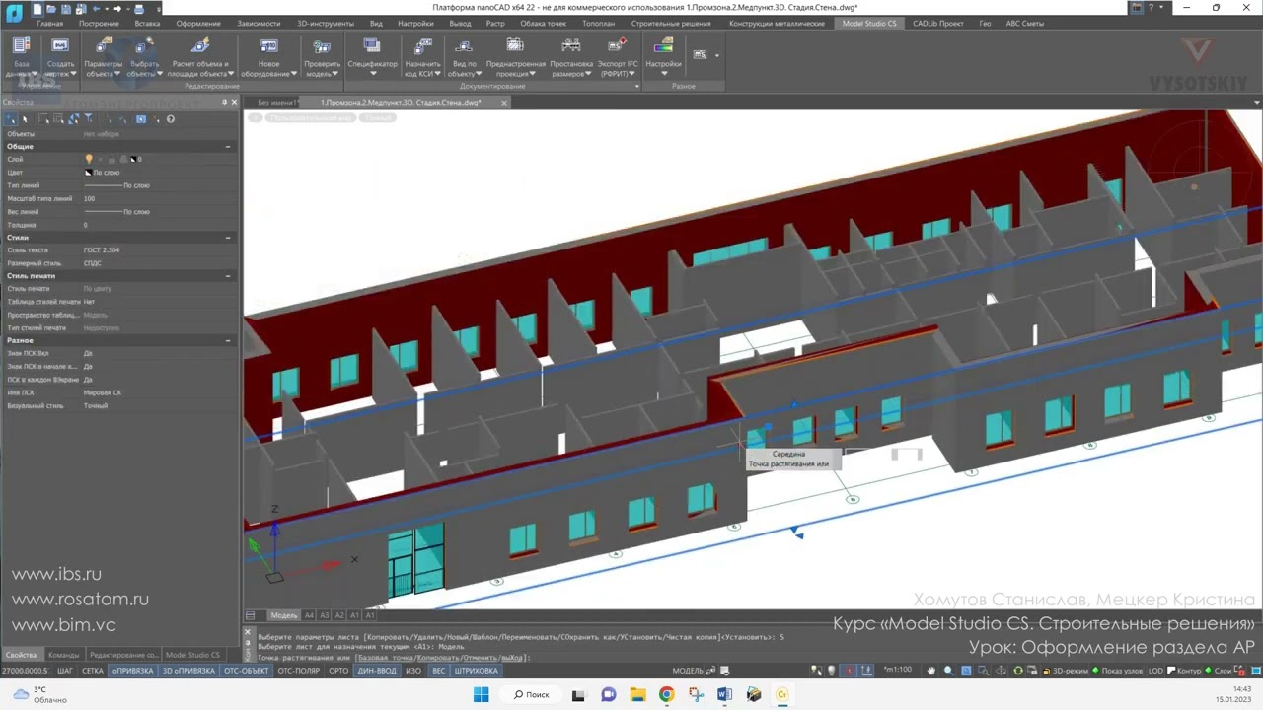Switch to the Облака точек tab
Image resolution: width=1263 pixels, height=710 pixels.
(x=543, y=23)
